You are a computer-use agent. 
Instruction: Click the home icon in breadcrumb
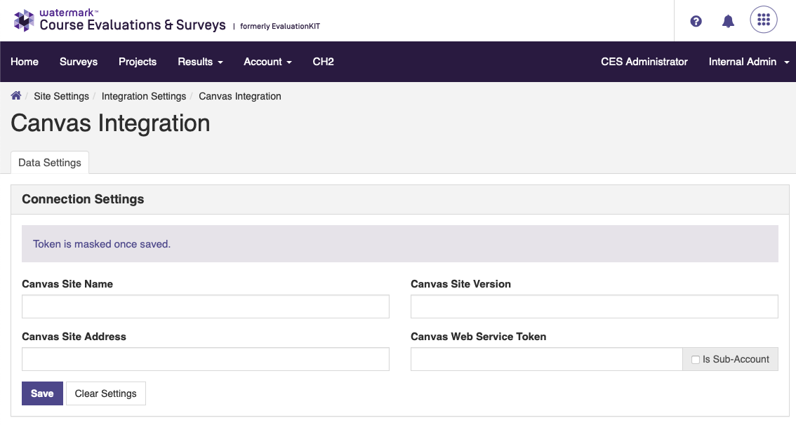16,95
